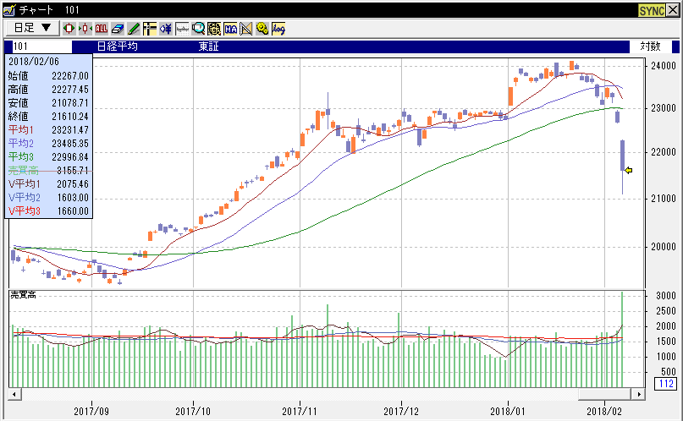The image size is (683, 421).
Task: Open the gear settings icon in toolbar
Action: point(262,28)
